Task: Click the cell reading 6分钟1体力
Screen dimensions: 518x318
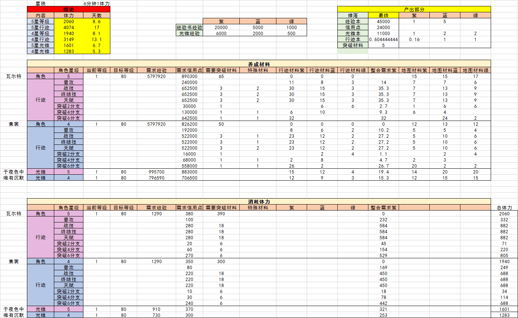Action: pyautogui.click(x=96, y=3)
